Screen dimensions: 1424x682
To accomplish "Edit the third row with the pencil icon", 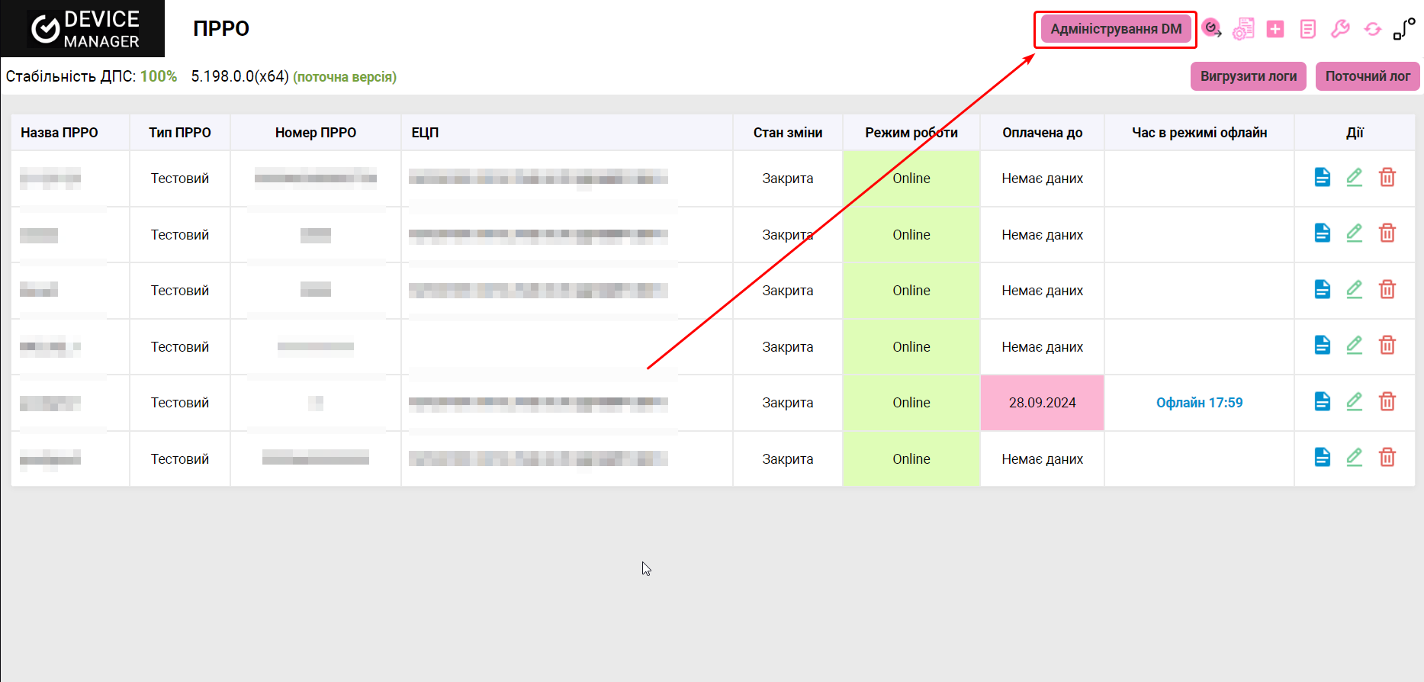I will tap(1355, 290).
